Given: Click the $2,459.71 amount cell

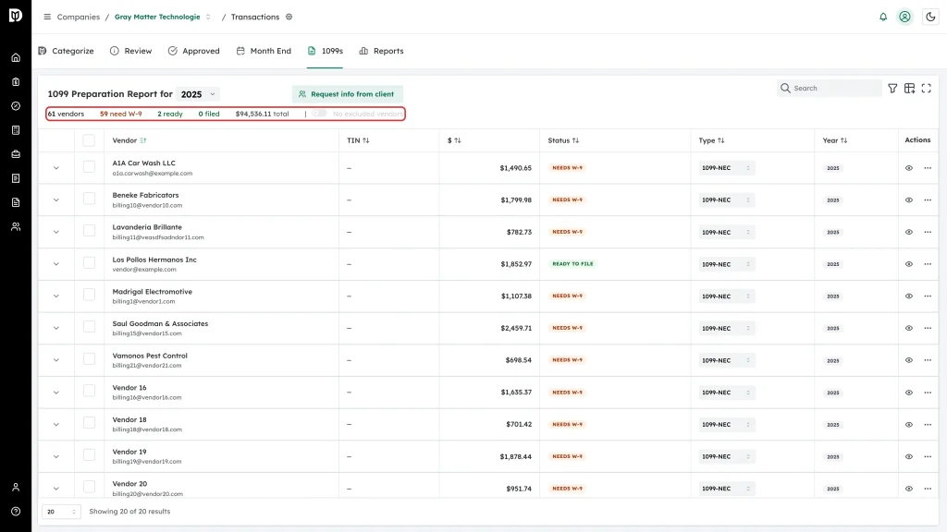Looking at the screenshot, I should point(516,328).
